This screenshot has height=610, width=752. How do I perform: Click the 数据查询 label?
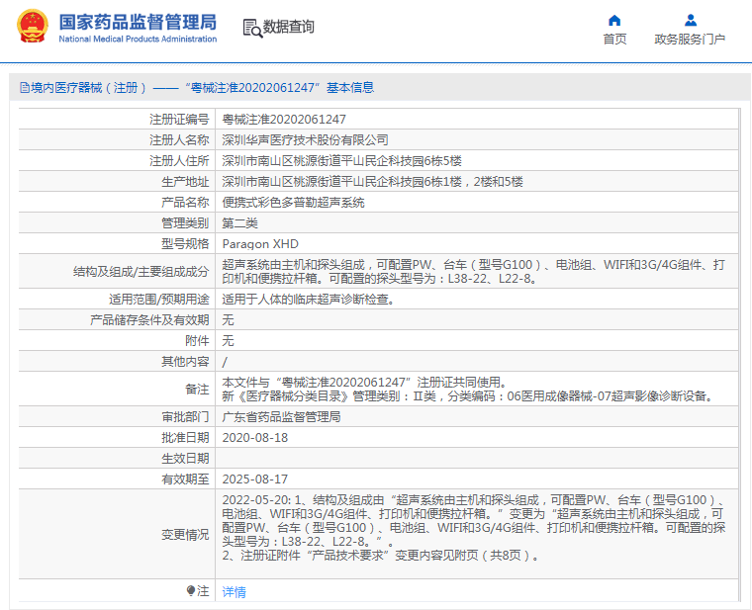(288, 27)
